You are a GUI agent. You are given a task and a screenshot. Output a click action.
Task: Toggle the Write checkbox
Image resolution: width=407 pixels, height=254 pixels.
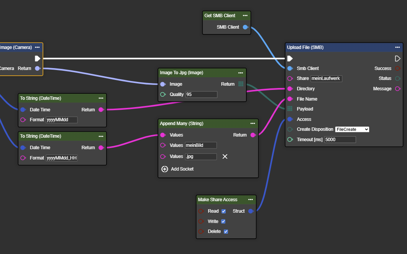223,221
